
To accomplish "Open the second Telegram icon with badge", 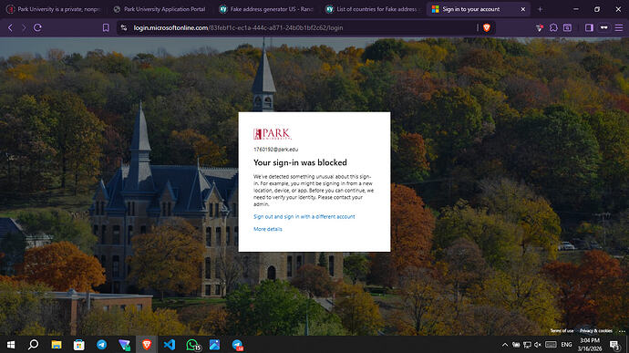I will 238,345.
